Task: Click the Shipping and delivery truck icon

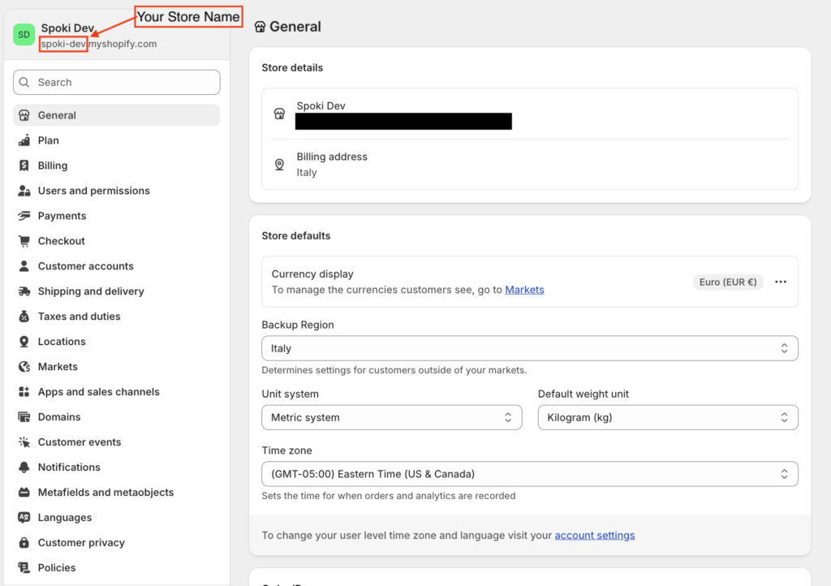Action: 24,291
